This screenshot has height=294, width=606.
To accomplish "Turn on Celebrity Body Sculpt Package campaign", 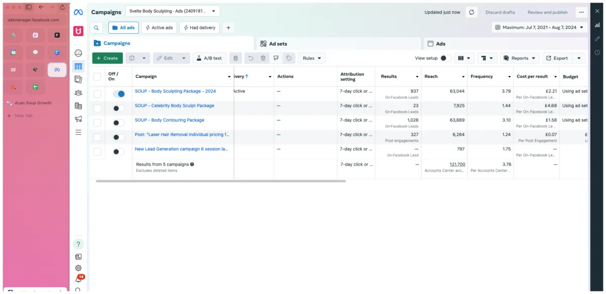I will coord(119,108).
